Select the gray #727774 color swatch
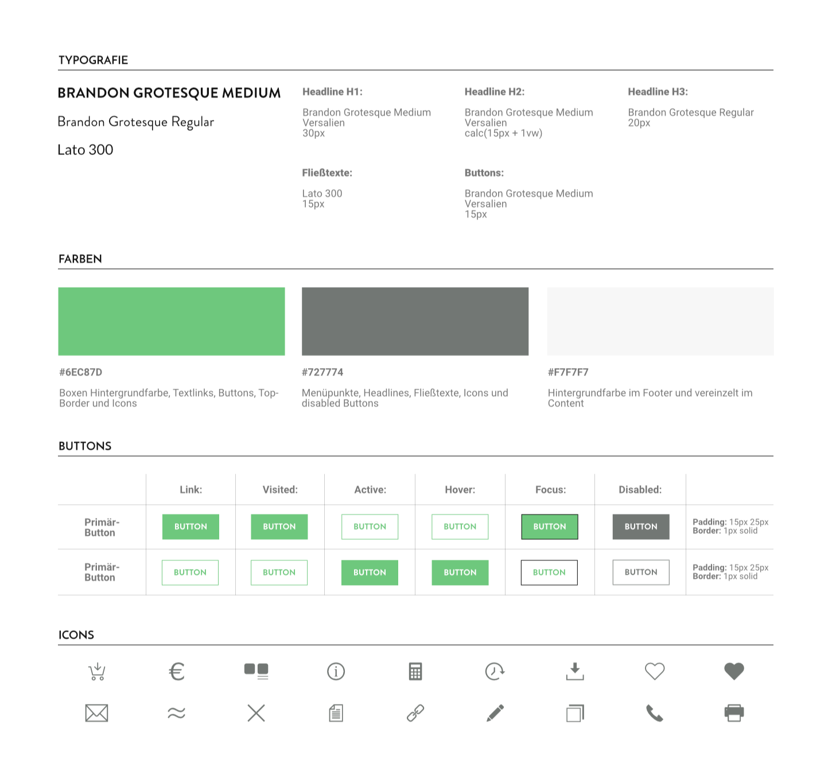The height and width of the screenshot is (778, 832). [415, 322]
